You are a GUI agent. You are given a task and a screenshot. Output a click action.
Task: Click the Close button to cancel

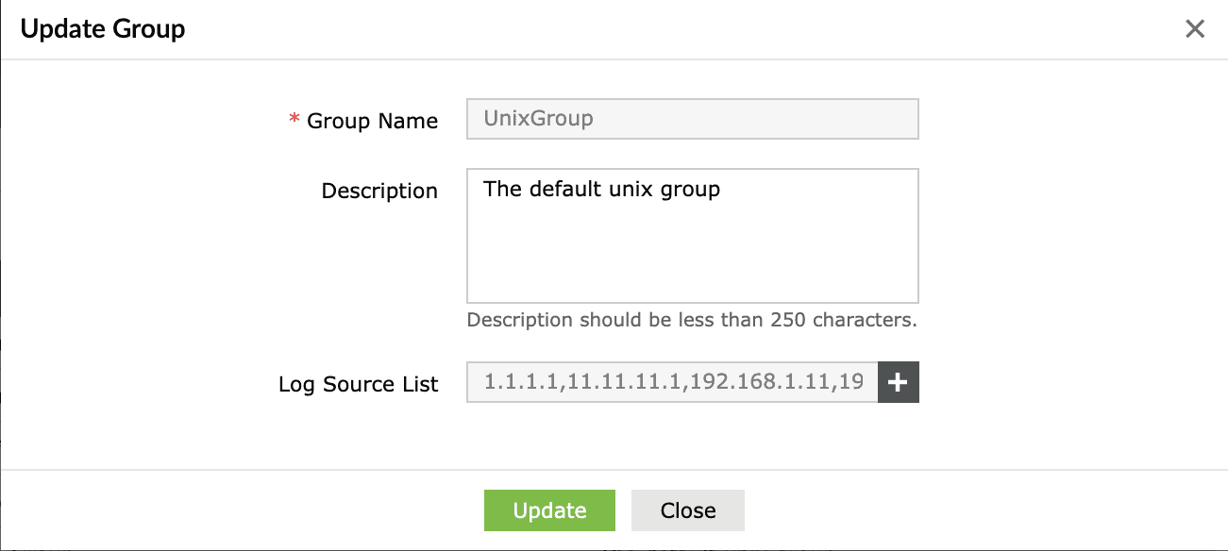pos(687,509)
